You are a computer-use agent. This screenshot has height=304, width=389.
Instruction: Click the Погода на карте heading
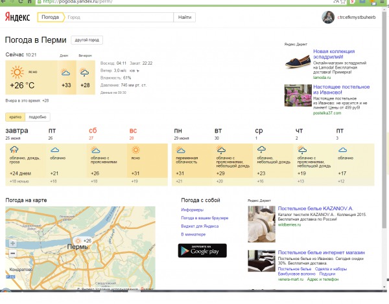click(x=26, y=200)
